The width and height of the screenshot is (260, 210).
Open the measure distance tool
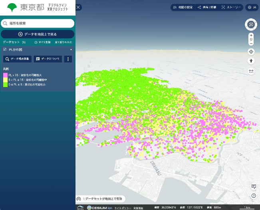(251, 71)
